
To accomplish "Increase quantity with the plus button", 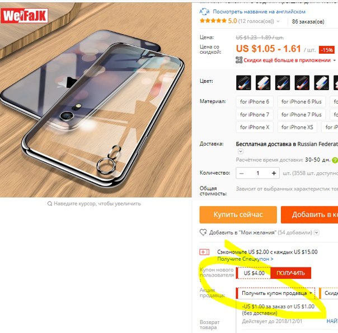I will coord(274,173).
